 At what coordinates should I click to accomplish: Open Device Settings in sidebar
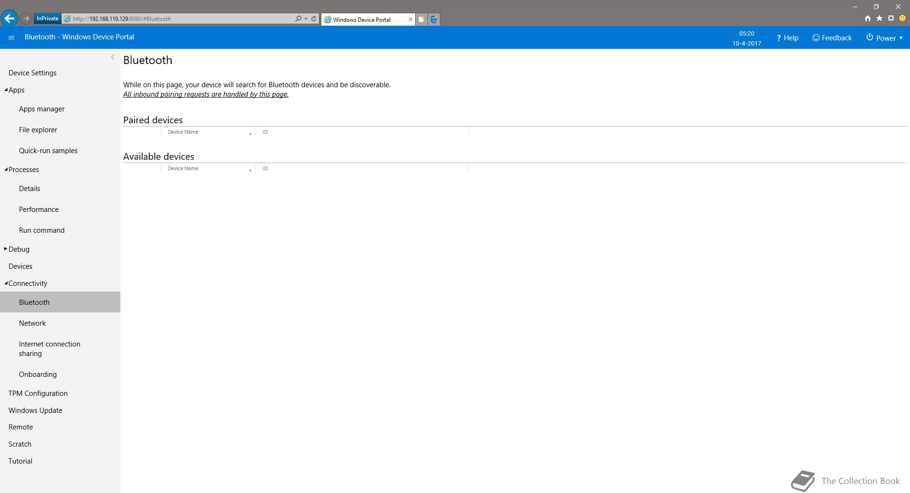[x=32, y=73]
